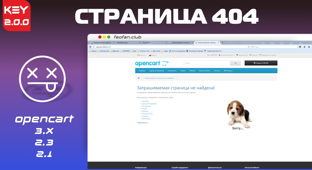Open MP3 Players in blue navigation bar
Image resolution: width=312 pixels, height=170 pixels.
coord(228,71)
